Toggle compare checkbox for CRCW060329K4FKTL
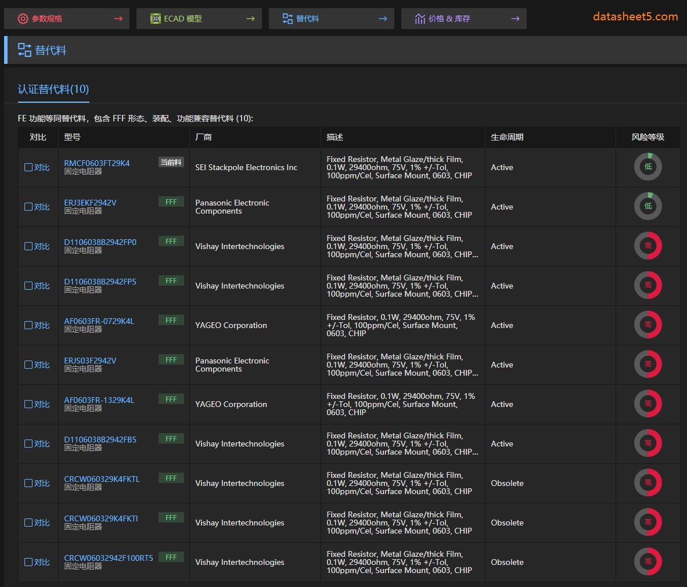The image size is (687, 587). click(28, 483)
